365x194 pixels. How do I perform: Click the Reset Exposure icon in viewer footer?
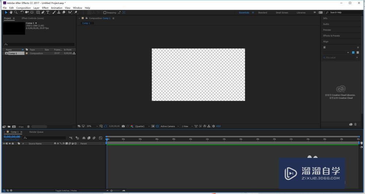pyautogui.click(x=214, y=126)
